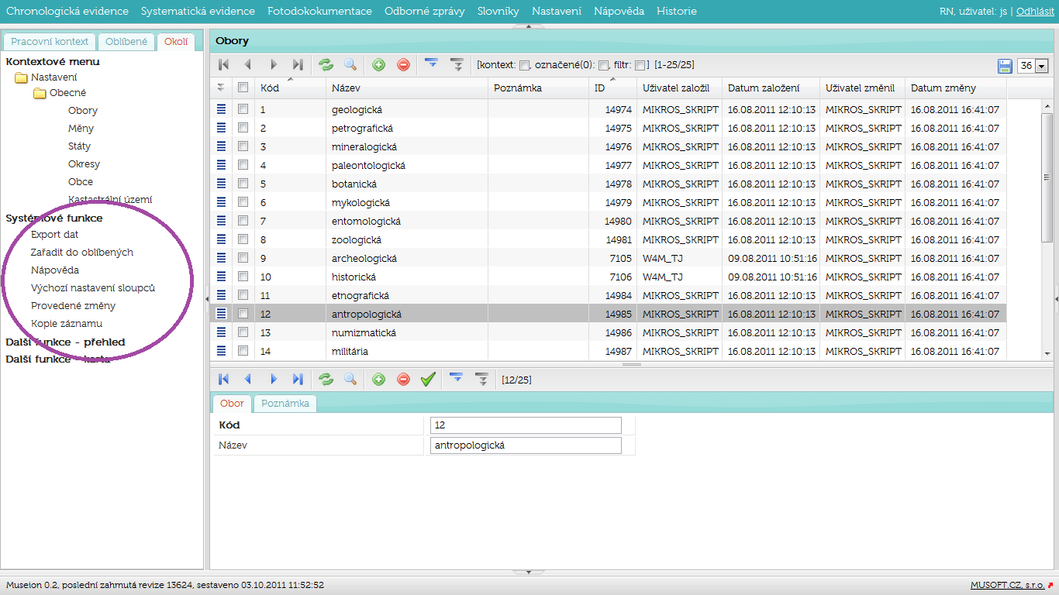
Task: Open the Slovníky menu
Action: point(498,11)
